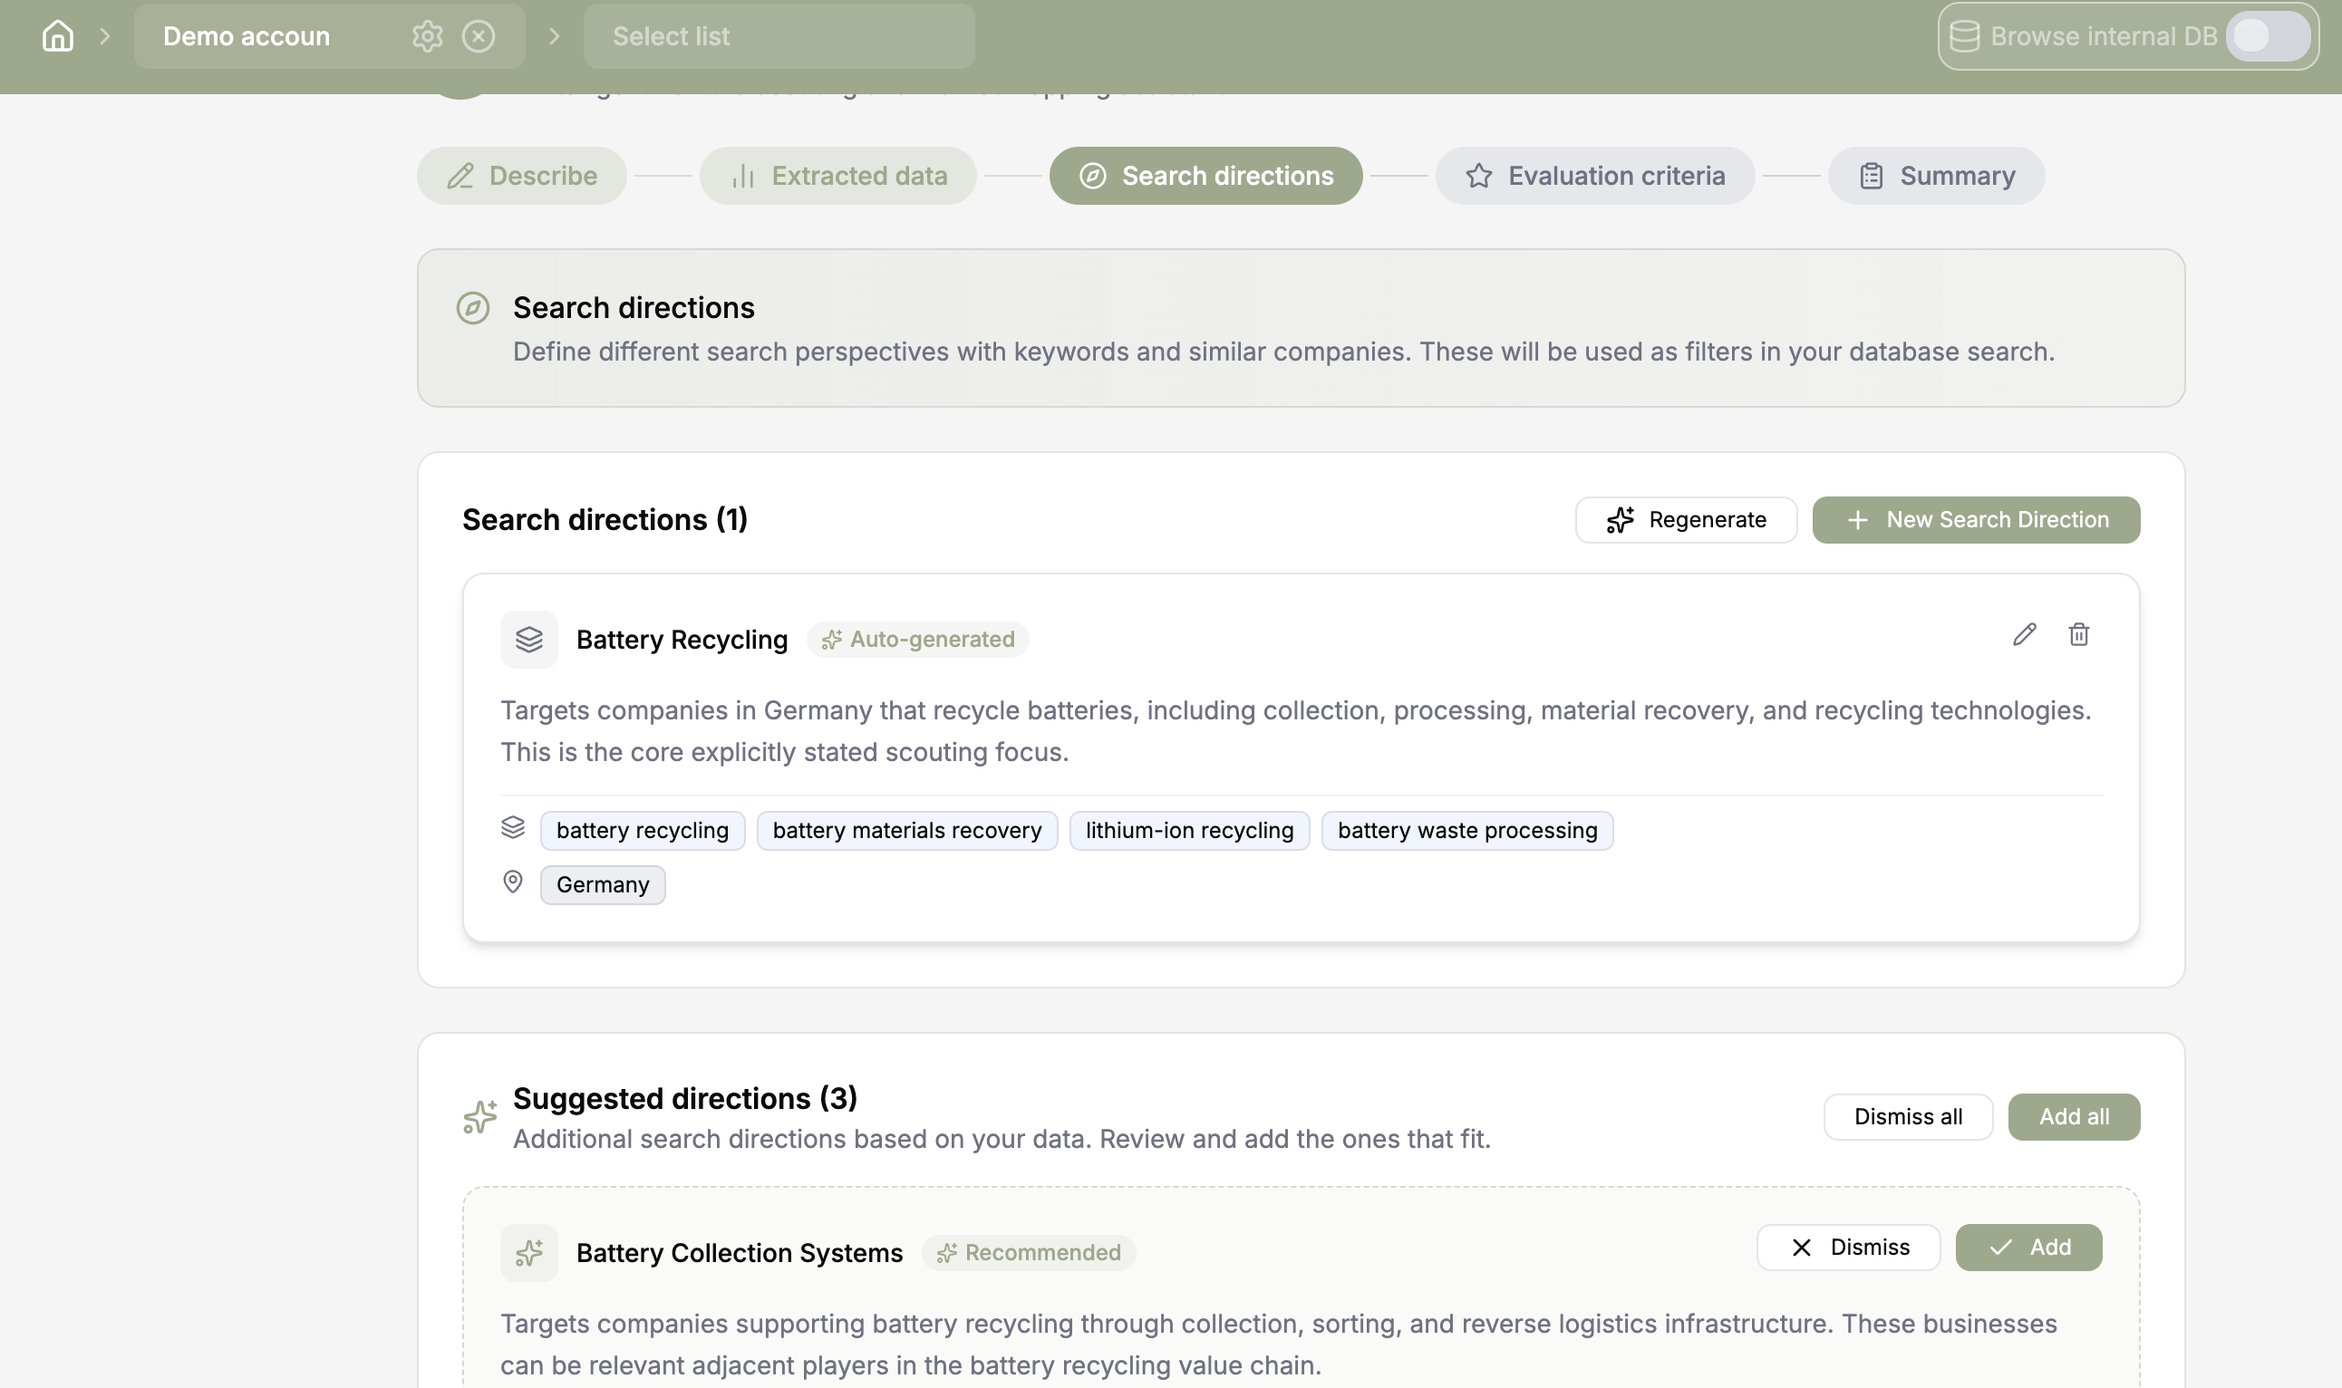Click the Search directions (1) heading
This screenshot has width=2342, height=1388.
605,520
